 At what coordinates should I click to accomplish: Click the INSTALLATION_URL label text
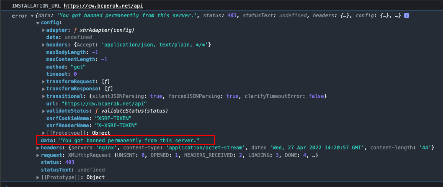pos(36,6)
